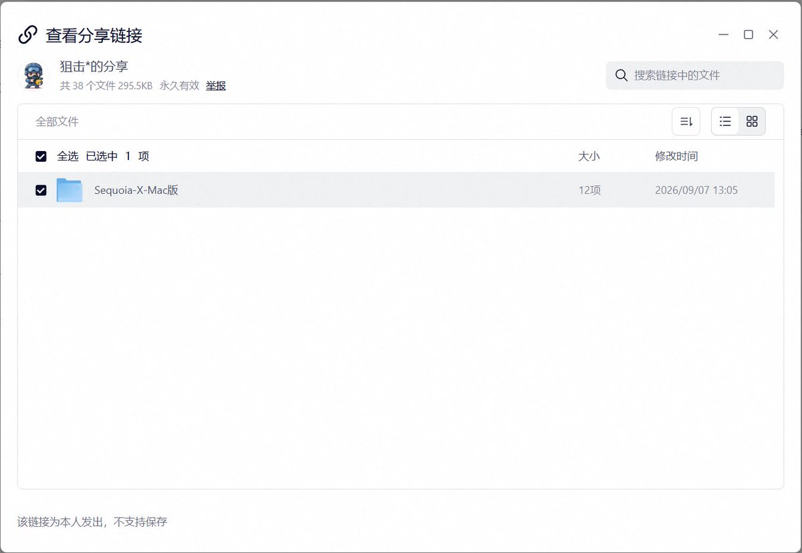Open the sort order options

(686, 122)
